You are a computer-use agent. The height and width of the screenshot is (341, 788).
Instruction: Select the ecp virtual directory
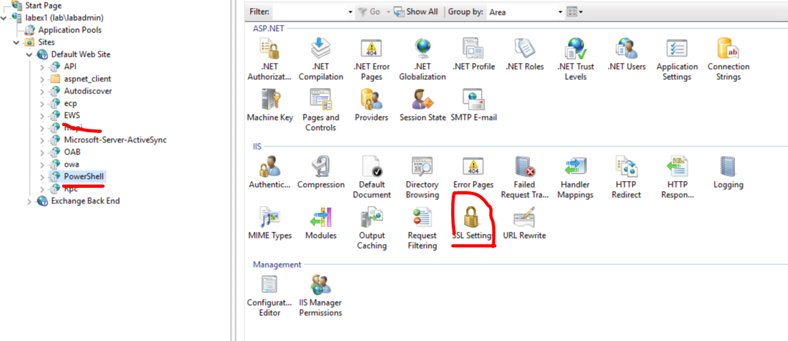pos(71,103)
